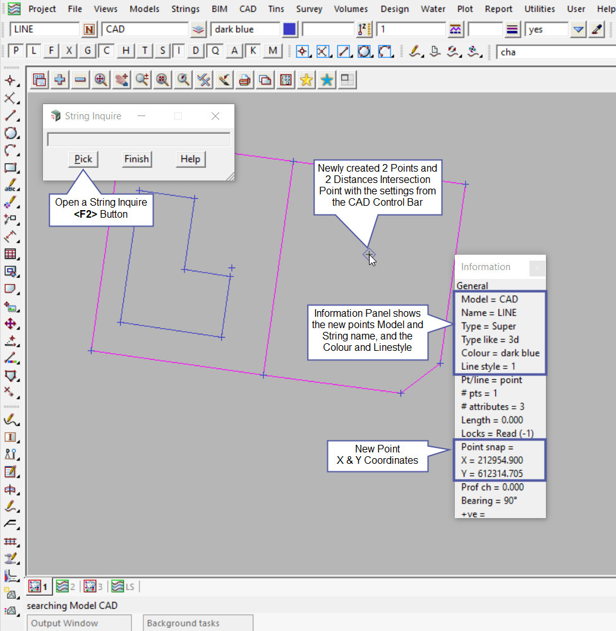Viewport: 616px width, 631px height.
Task: Select the CAD line tool in sidebar
Action: [10, 116]
